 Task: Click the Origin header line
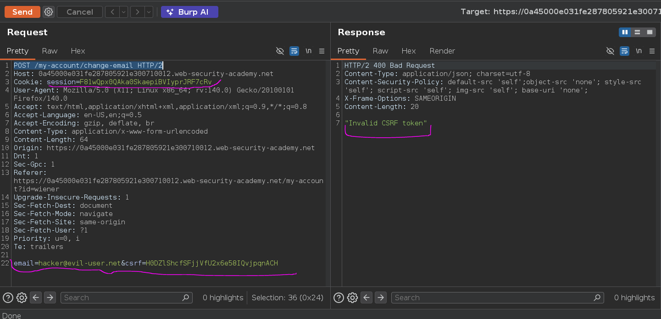[164, 148]
